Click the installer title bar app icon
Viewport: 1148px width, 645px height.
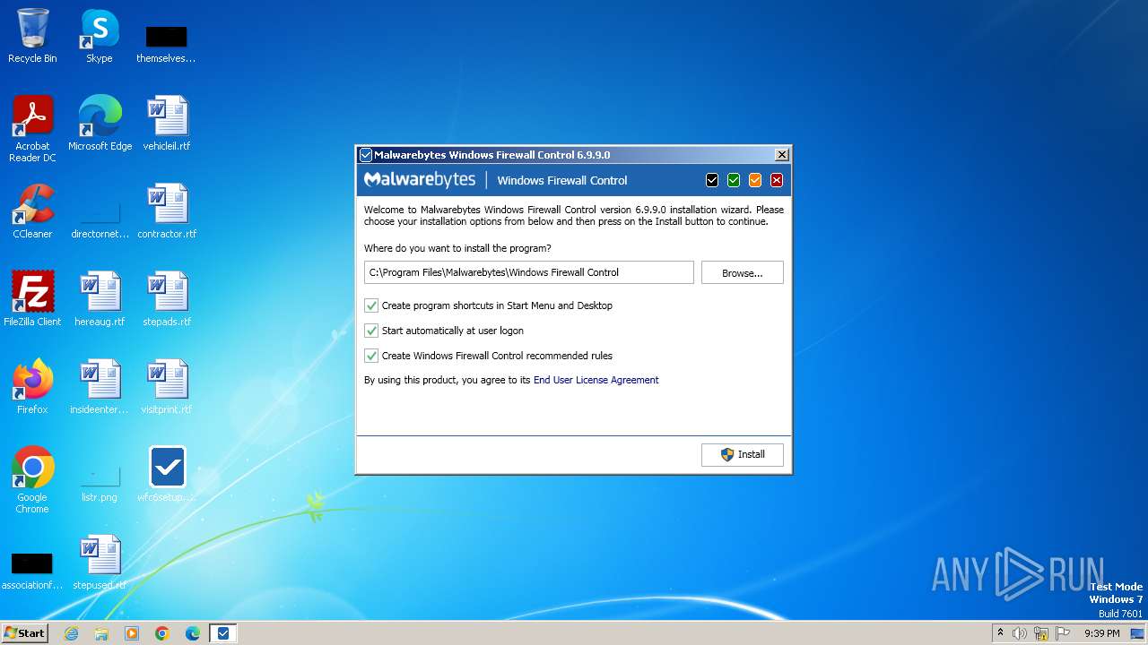365,155
